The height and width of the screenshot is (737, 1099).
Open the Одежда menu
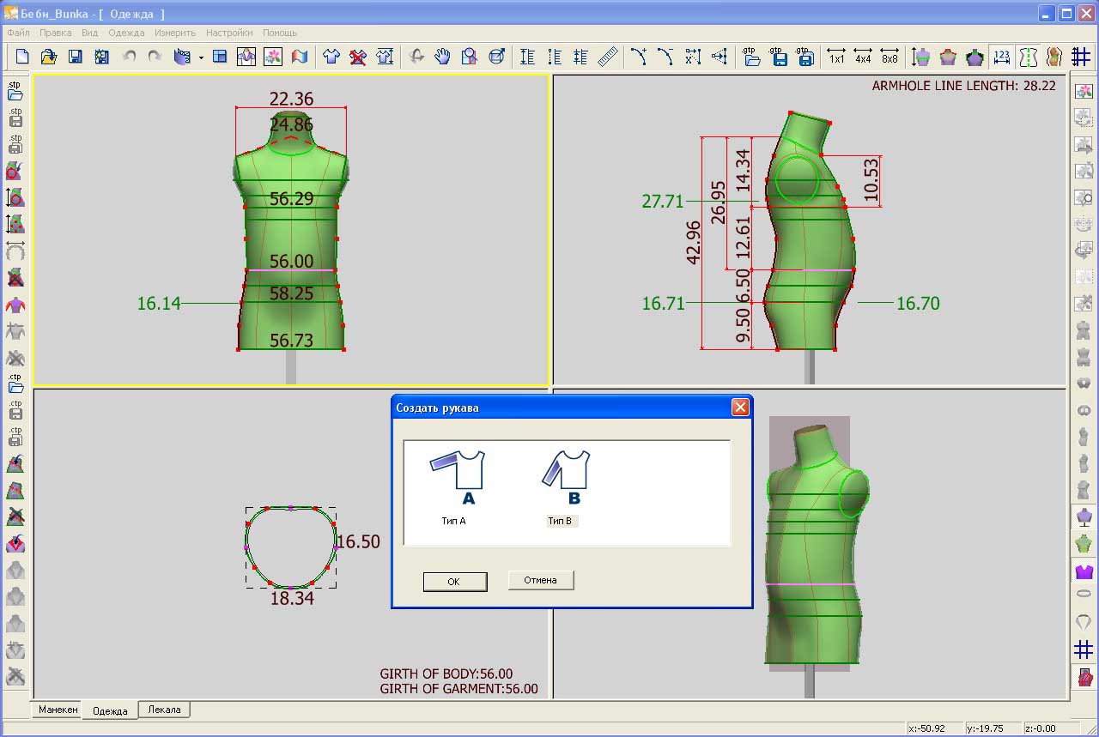click(126, 33)
